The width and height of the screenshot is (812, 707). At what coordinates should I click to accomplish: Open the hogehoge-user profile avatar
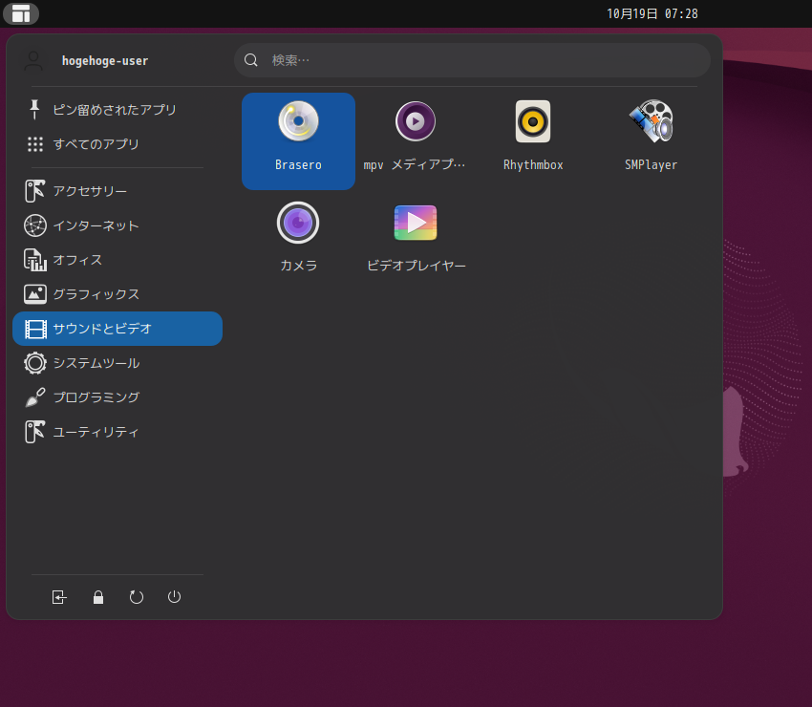33,60
